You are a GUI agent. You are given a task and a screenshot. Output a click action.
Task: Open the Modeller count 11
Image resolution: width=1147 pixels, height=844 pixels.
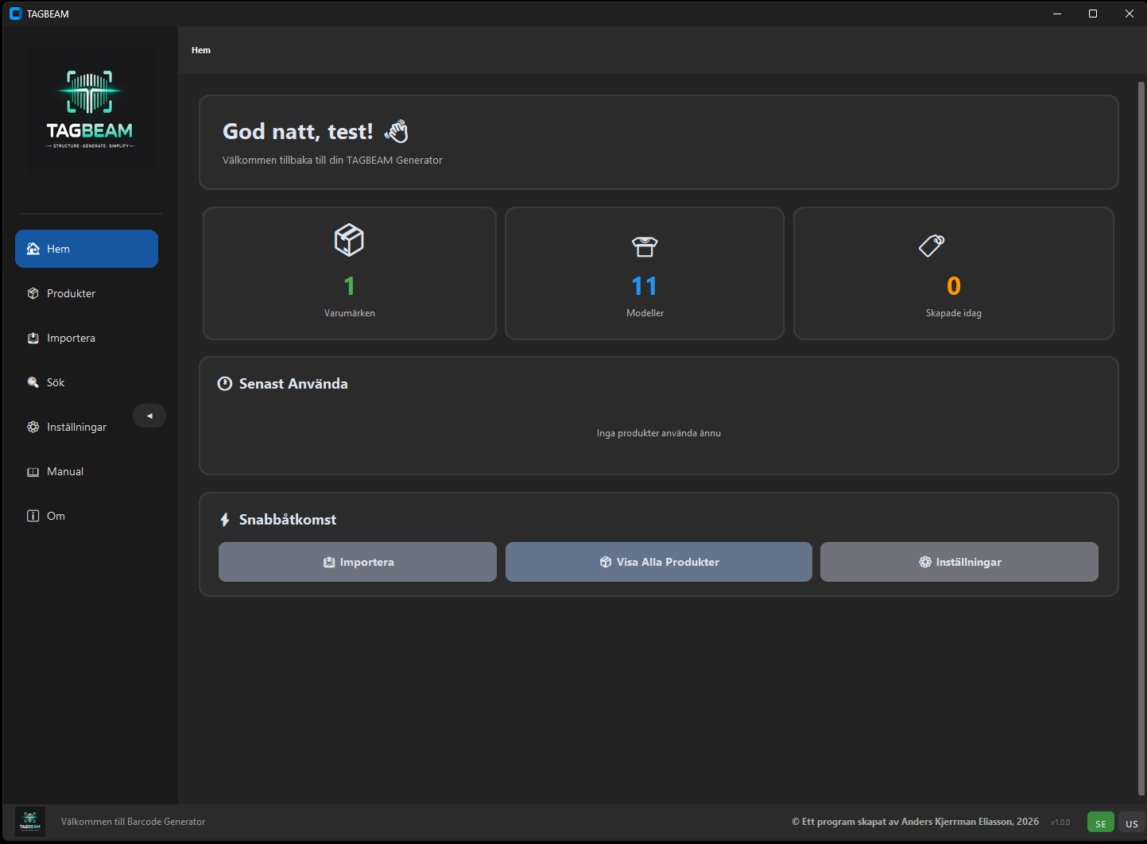point(645,286)
